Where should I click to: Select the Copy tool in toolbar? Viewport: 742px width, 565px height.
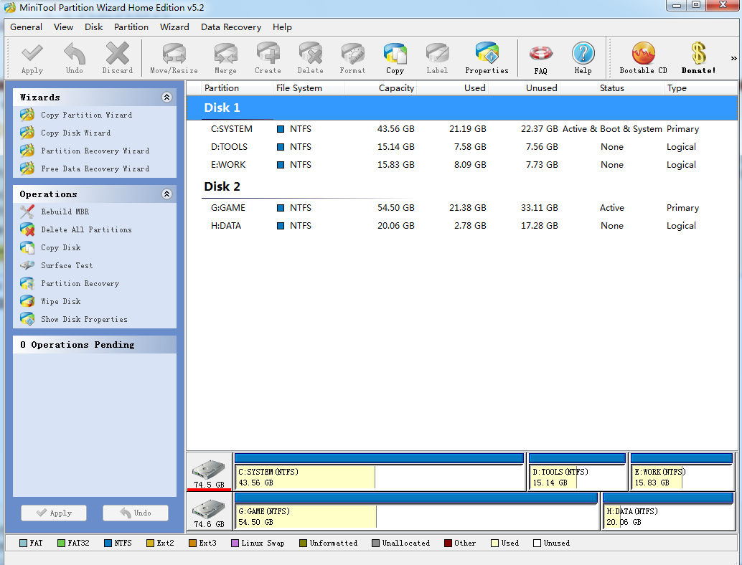point(395,58)
